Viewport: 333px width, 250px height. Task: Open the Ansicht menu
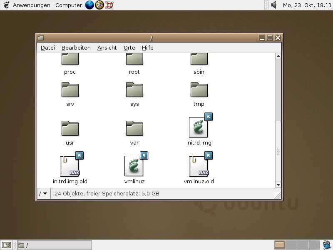tap(107, 48)
